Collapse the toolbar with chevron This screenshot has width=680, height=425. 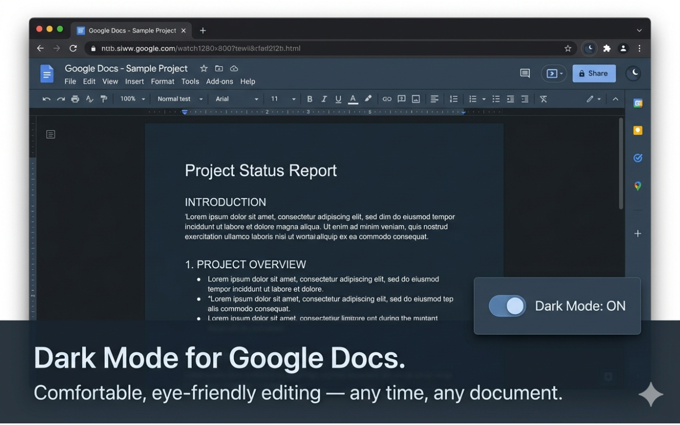(x=616, y=99)
